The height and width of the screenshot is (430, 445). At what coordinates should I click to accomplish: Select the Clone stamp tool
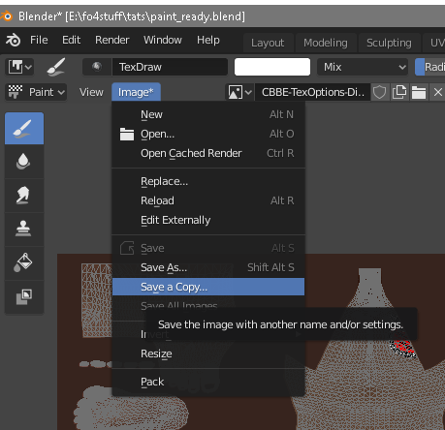pyautogui.click(x=24, y=230)
